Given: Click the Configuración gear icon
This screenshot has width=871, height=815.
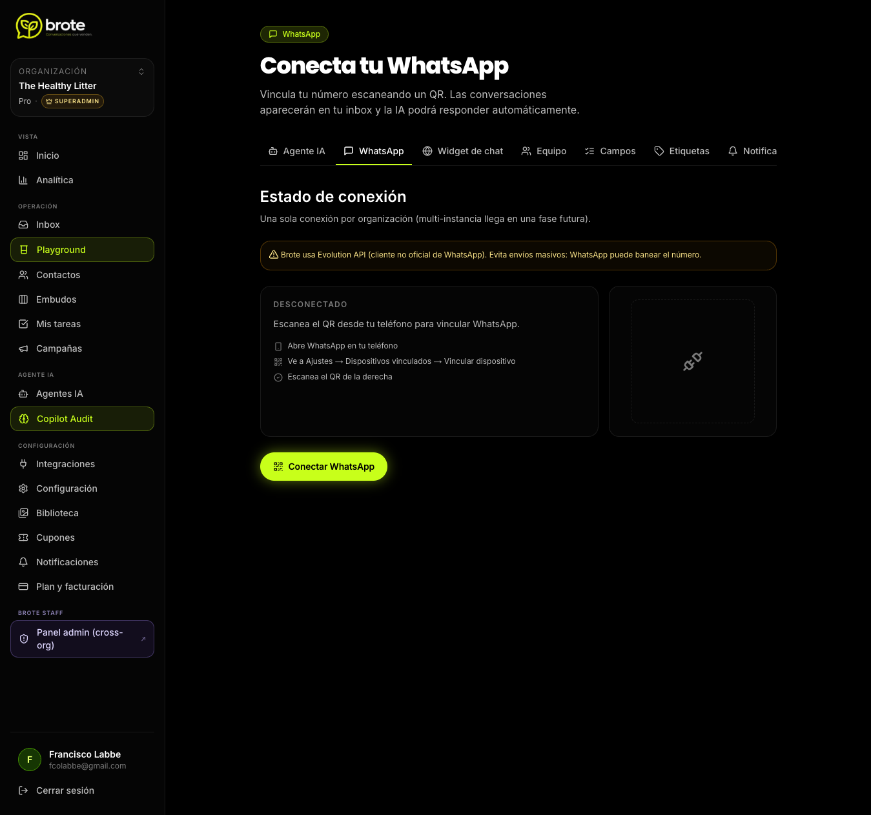Looking at the screenshot, I should [x=23, y=488].
